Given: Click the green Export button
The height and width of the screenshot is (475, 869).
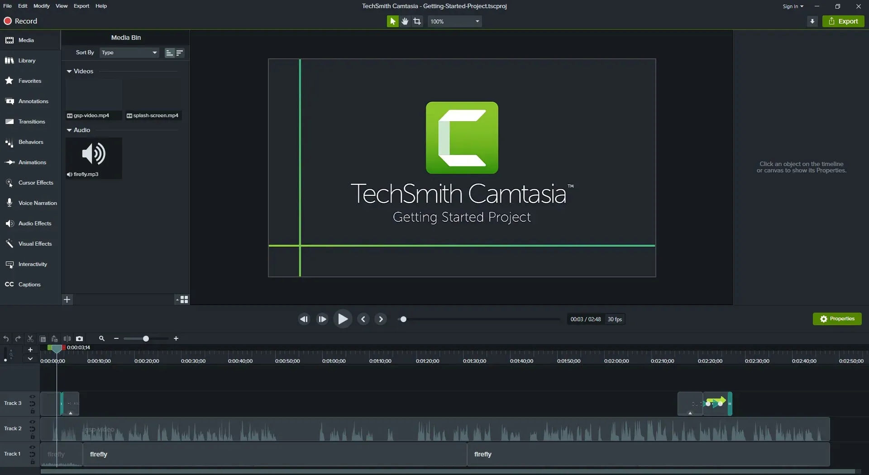Looking at the screenshot, I should tap(843, 21).
